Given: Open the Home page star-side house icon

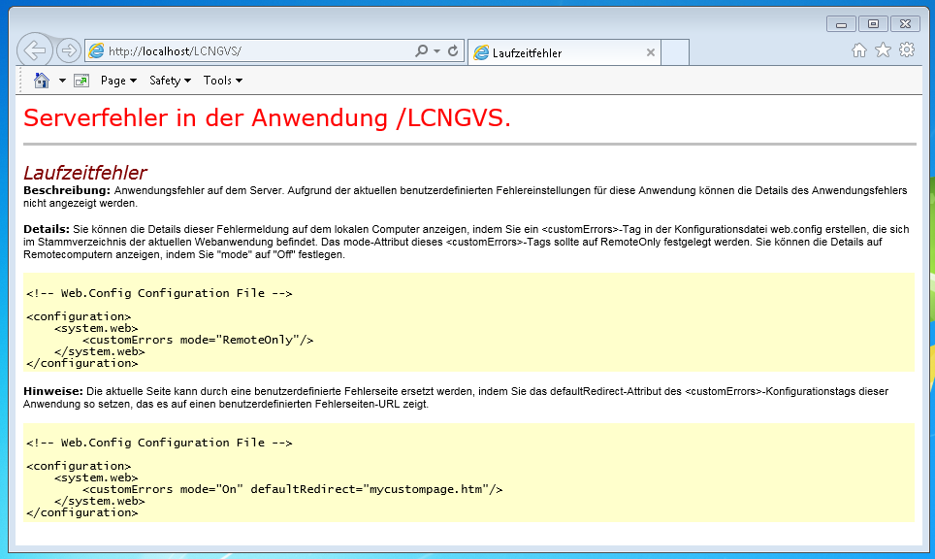Looking at the screenshot, I should coord(858,50).
